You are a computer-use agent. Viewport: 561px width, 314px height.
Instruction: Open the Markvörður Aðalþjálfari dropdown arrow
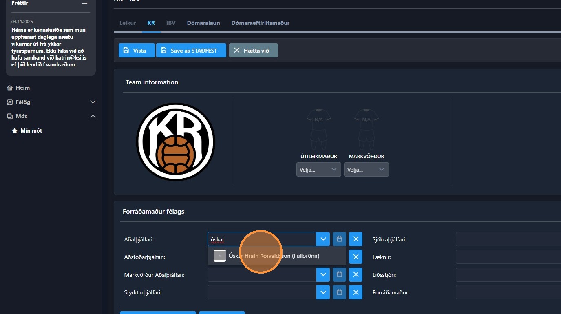[323, 275]
